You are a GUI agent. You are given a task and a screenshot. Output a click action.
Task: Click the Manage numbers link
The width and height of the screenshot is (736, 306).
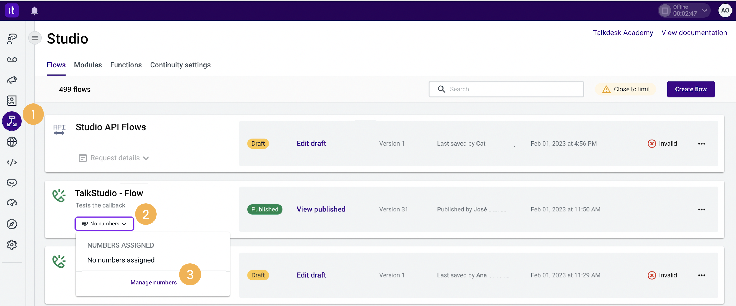[153, 282]
